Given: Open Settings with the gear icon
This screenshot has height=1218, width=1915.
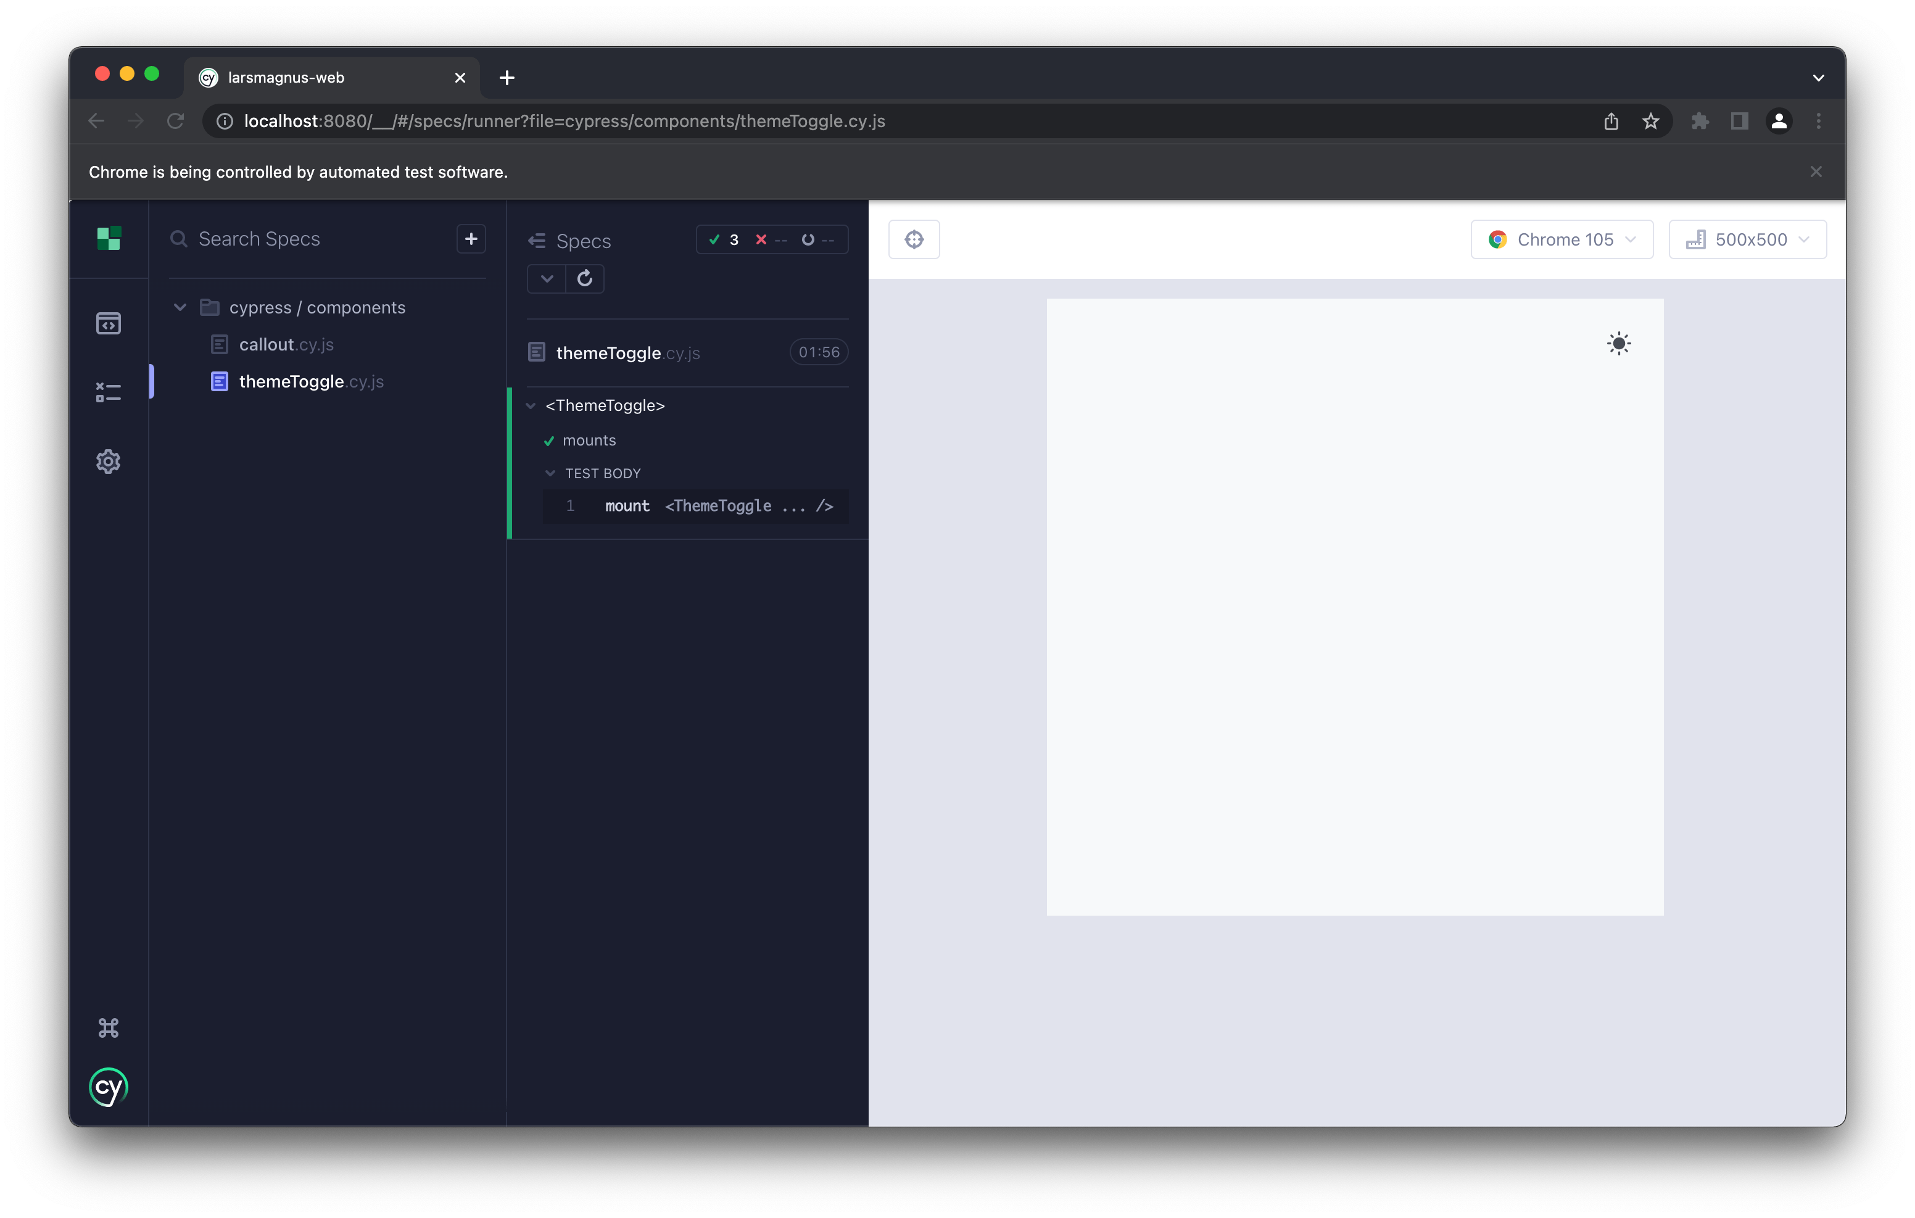Looking at the screenshot, I should [108, 462].
